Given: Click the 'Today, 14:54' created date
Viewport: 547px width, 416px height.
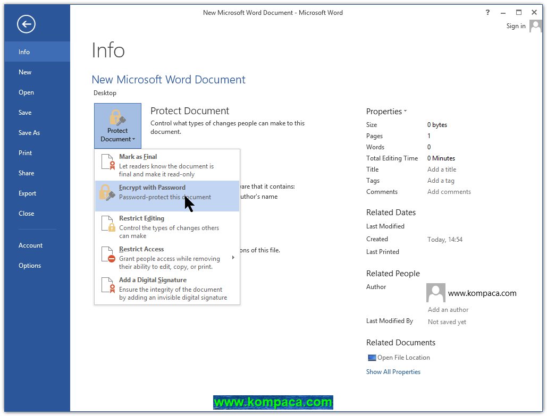Looking at the screenshot, I should point(445,240).
